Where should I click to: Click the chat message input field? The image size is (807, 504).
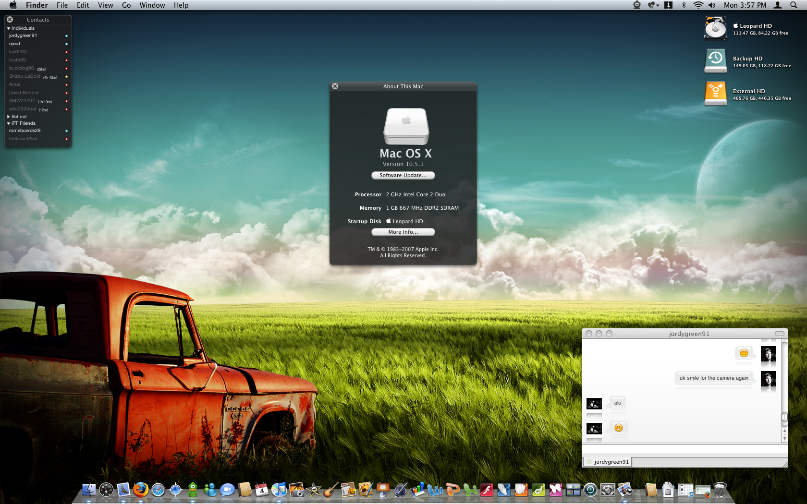685,449
